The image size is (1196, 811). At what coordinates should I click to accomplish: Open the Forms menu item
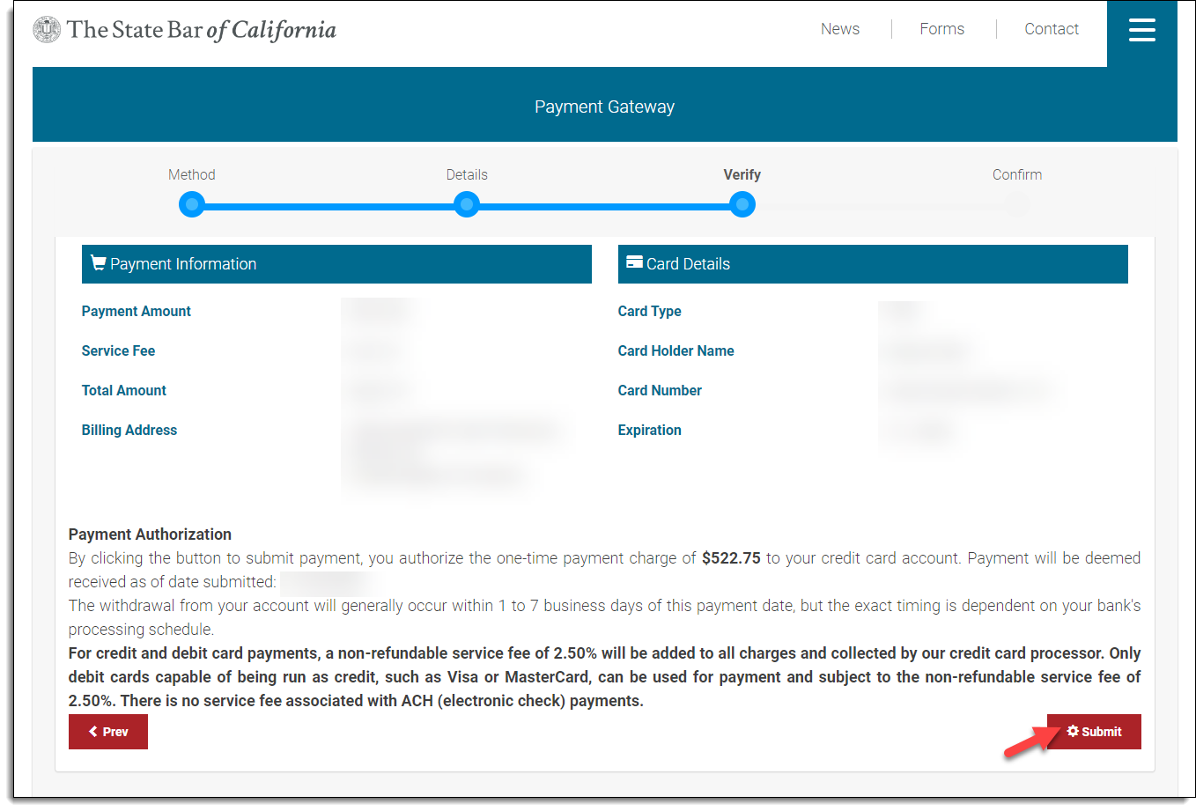[941, 29]
